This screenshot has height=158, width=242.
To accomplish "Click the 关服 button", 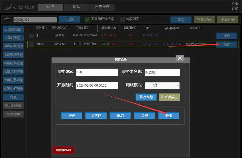I will click(144, 116).
